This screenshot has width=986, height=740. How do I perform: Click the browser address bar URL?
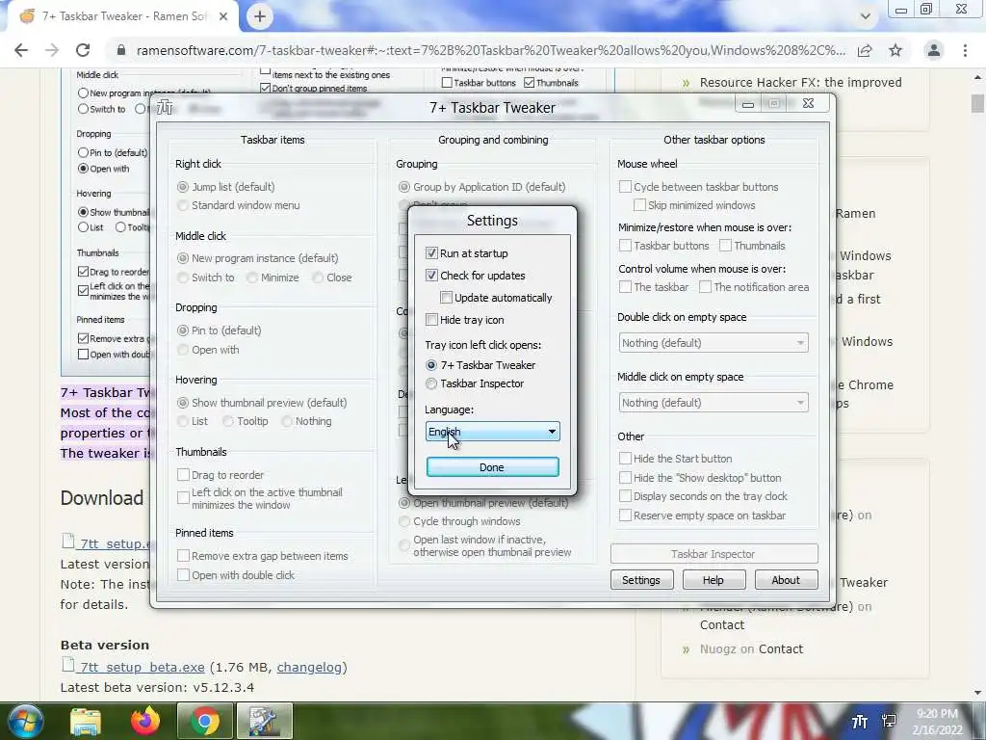click(x=490, y=50)
